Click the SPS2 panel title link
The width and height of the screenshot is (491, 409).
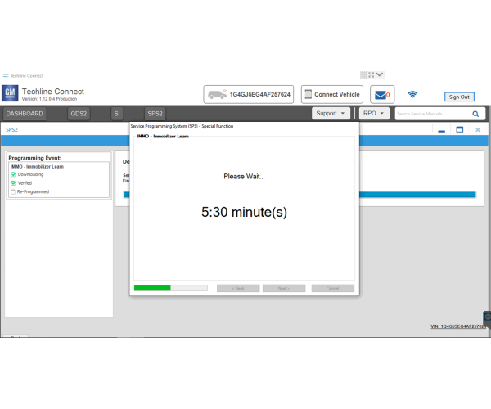click(x=12, y=129)
